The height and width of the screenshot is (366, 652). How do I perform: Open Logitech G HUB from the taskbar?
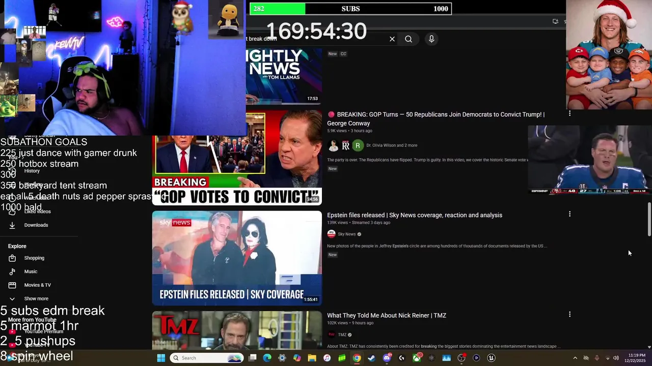point(401,358)
